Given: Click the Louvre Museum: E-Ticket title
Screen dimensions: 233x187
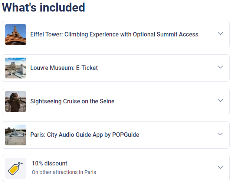Looking at the screenshot, I should pos(64,68).
